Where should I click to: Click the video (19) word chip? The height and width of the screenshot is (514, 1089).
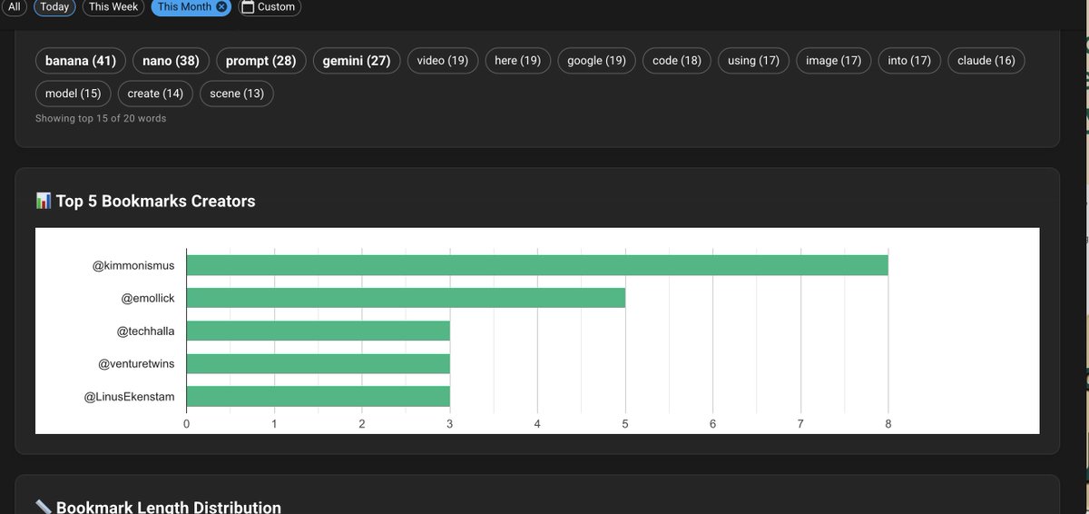click(x=443, y=61)
